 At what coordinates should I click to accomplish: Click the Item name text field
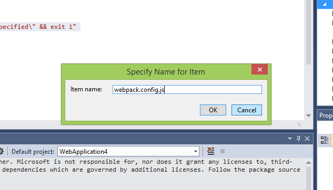(187, 90)
